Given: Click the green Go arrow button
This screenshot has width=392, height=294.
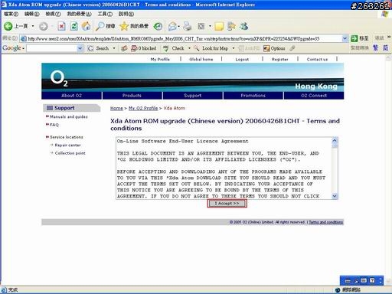Looking at the screenshot, I should (354, 38).
